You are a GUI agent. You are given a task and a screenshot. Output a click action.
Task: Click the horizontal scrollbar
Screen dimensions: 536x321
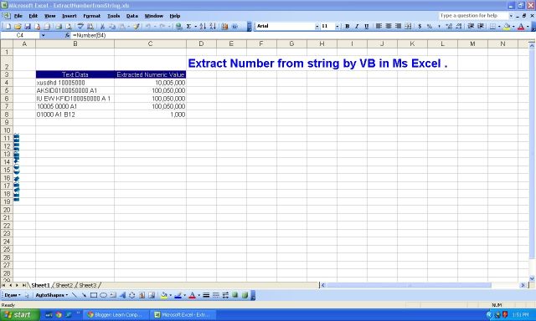pyautogui.click(x=423, y=285)
